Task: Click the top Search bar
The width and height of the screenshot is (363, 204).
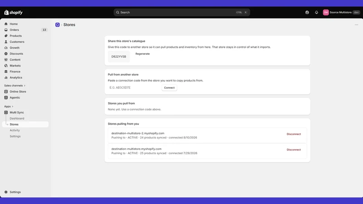Action: [x=182, y=13]
